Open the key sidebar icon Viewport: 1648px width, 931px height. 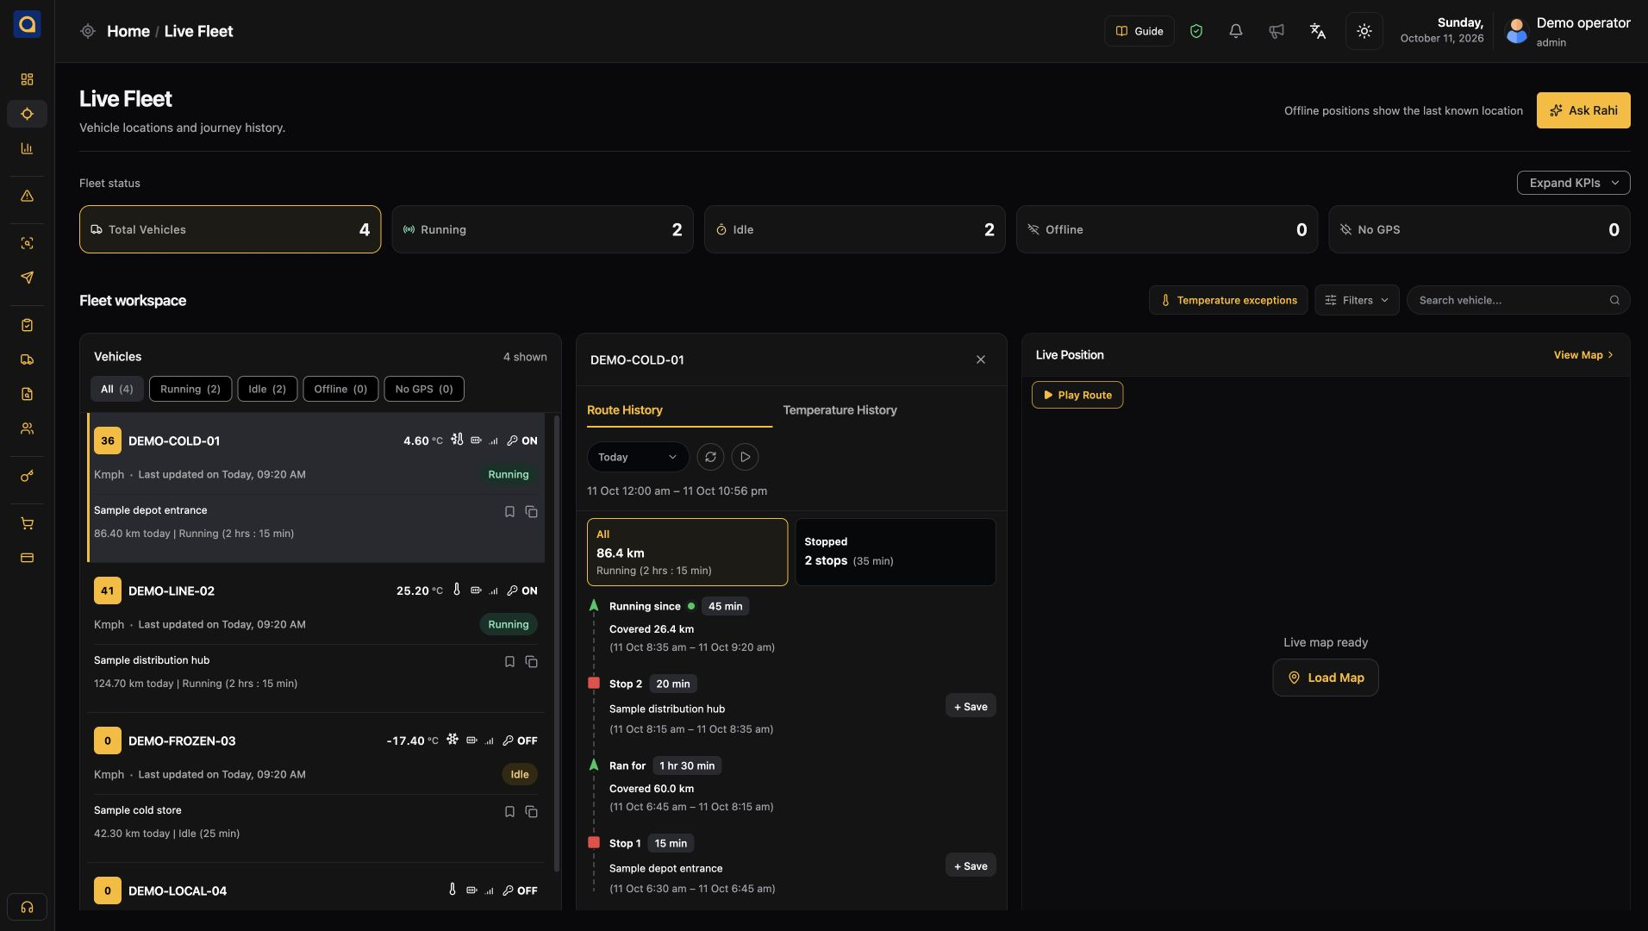(27, 476)
